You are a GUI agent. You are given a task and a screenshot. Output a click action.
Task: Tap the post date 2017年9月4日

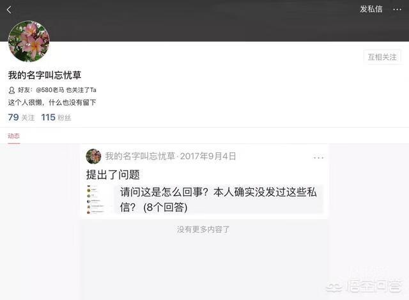[x=208, y=156]
